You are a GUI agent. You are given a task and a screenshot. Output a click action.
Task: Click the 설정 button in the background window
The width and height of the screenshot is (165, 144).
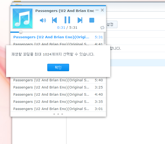112,24
